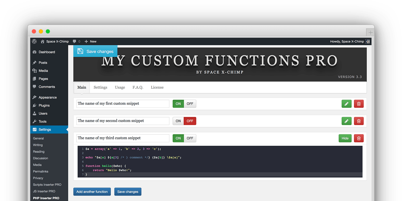The image size is (402, 201).
Task: Select the Settings menu in sidebar
Action: point(49,129)
